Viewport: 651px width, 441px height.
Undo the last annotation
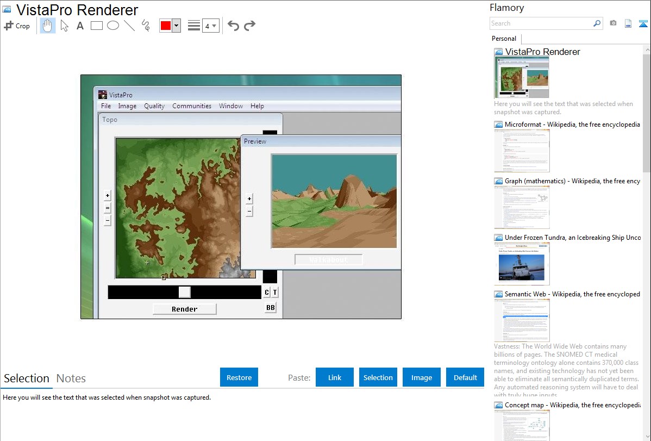(x=233, y=26)
